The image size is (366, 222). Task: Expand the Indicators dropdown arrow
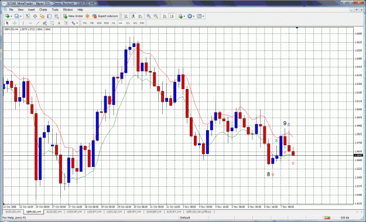(184, 16)
